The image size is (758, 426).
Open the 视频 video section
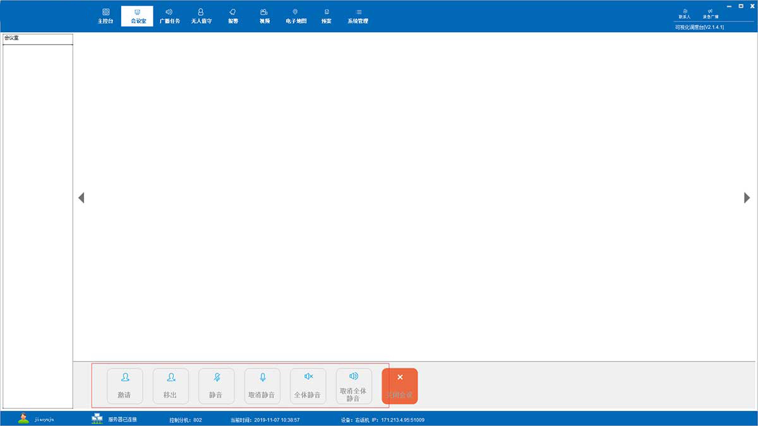(264, 16)
